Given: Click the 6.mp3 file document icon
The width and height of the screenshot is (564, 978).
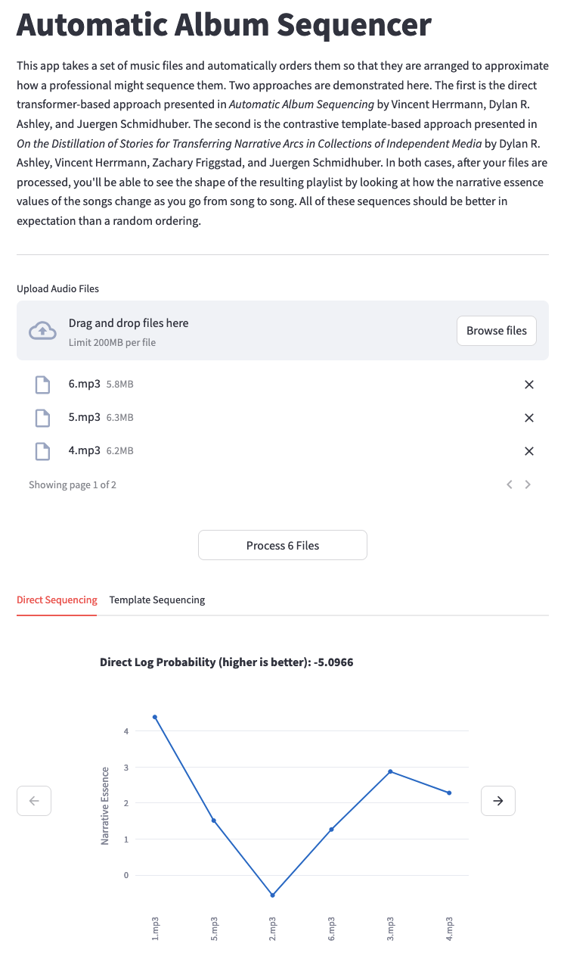Looking at the screenshot, I should [43, 385].
